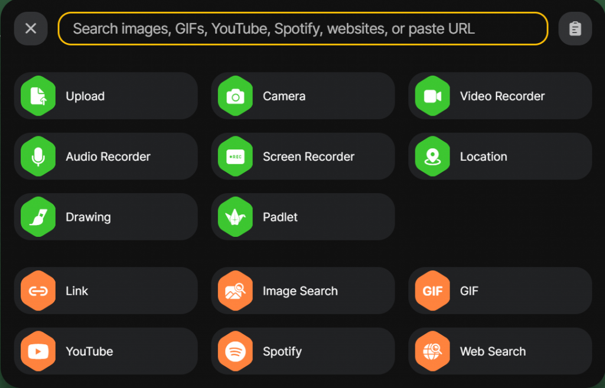Select the orange GIF icon

point(432,291)
